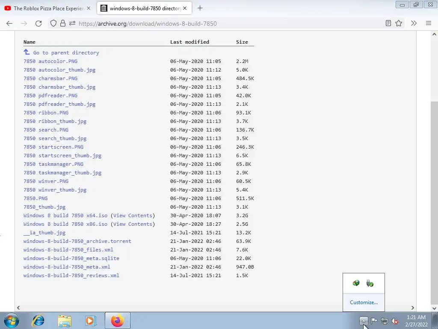Open 7850 ribbon_thumb.jpg link
The height and width of the screenshot is (329, 438).
[55, 121]
